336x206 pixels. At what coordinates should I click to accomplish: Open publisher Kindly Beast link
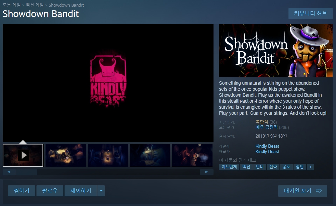click(x=267, y=152)
